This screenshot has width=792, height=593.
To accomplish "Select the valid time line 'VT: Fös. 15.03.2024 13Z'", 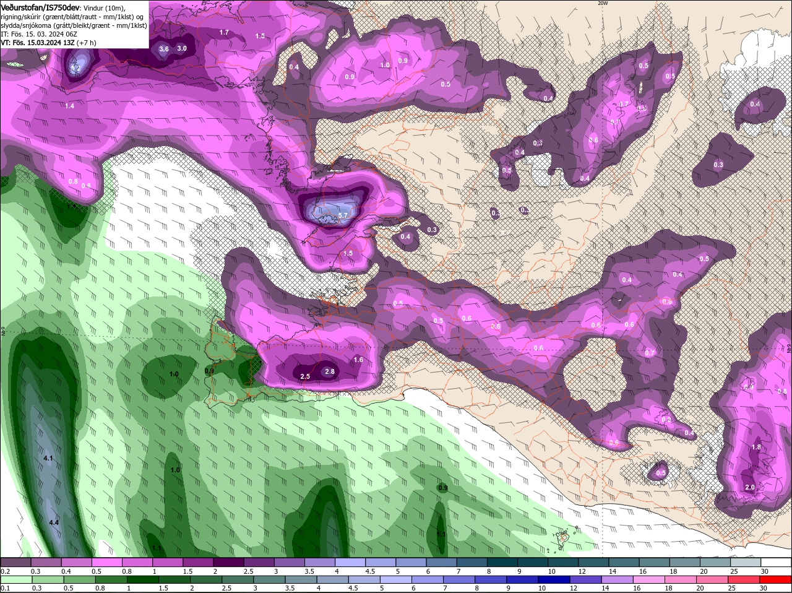I will (38, 43).
